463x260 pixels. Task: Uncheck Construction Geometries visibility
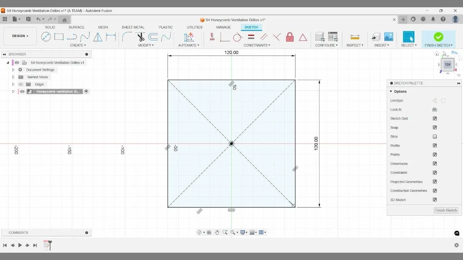tap(435, 190)
